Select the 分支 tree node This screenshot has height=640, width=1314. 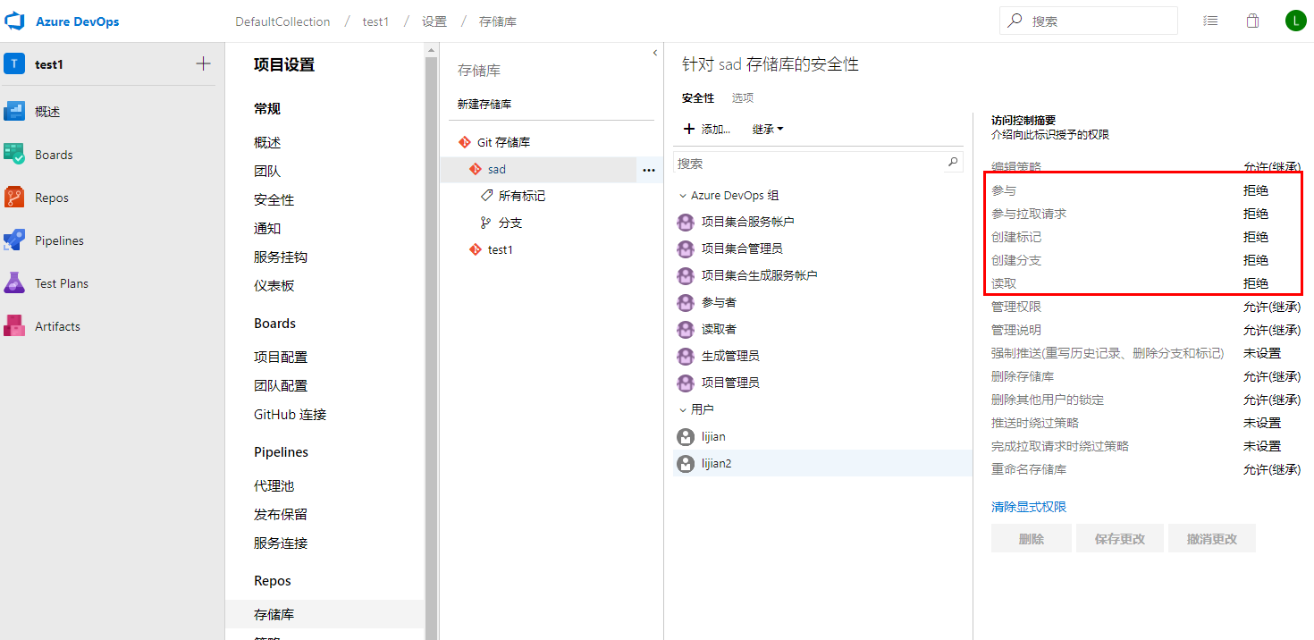tap(510, 223)
